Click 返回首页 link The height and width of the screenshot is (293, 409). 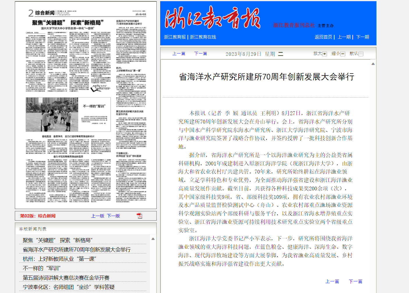(323, 37)
